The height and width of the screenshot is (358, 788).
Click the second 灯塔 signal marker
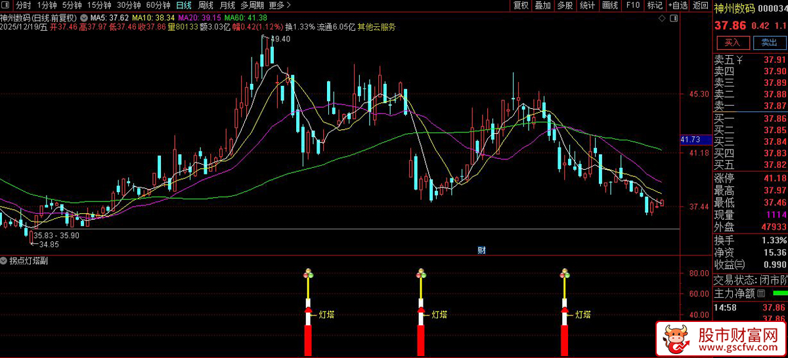pos(439,315)
